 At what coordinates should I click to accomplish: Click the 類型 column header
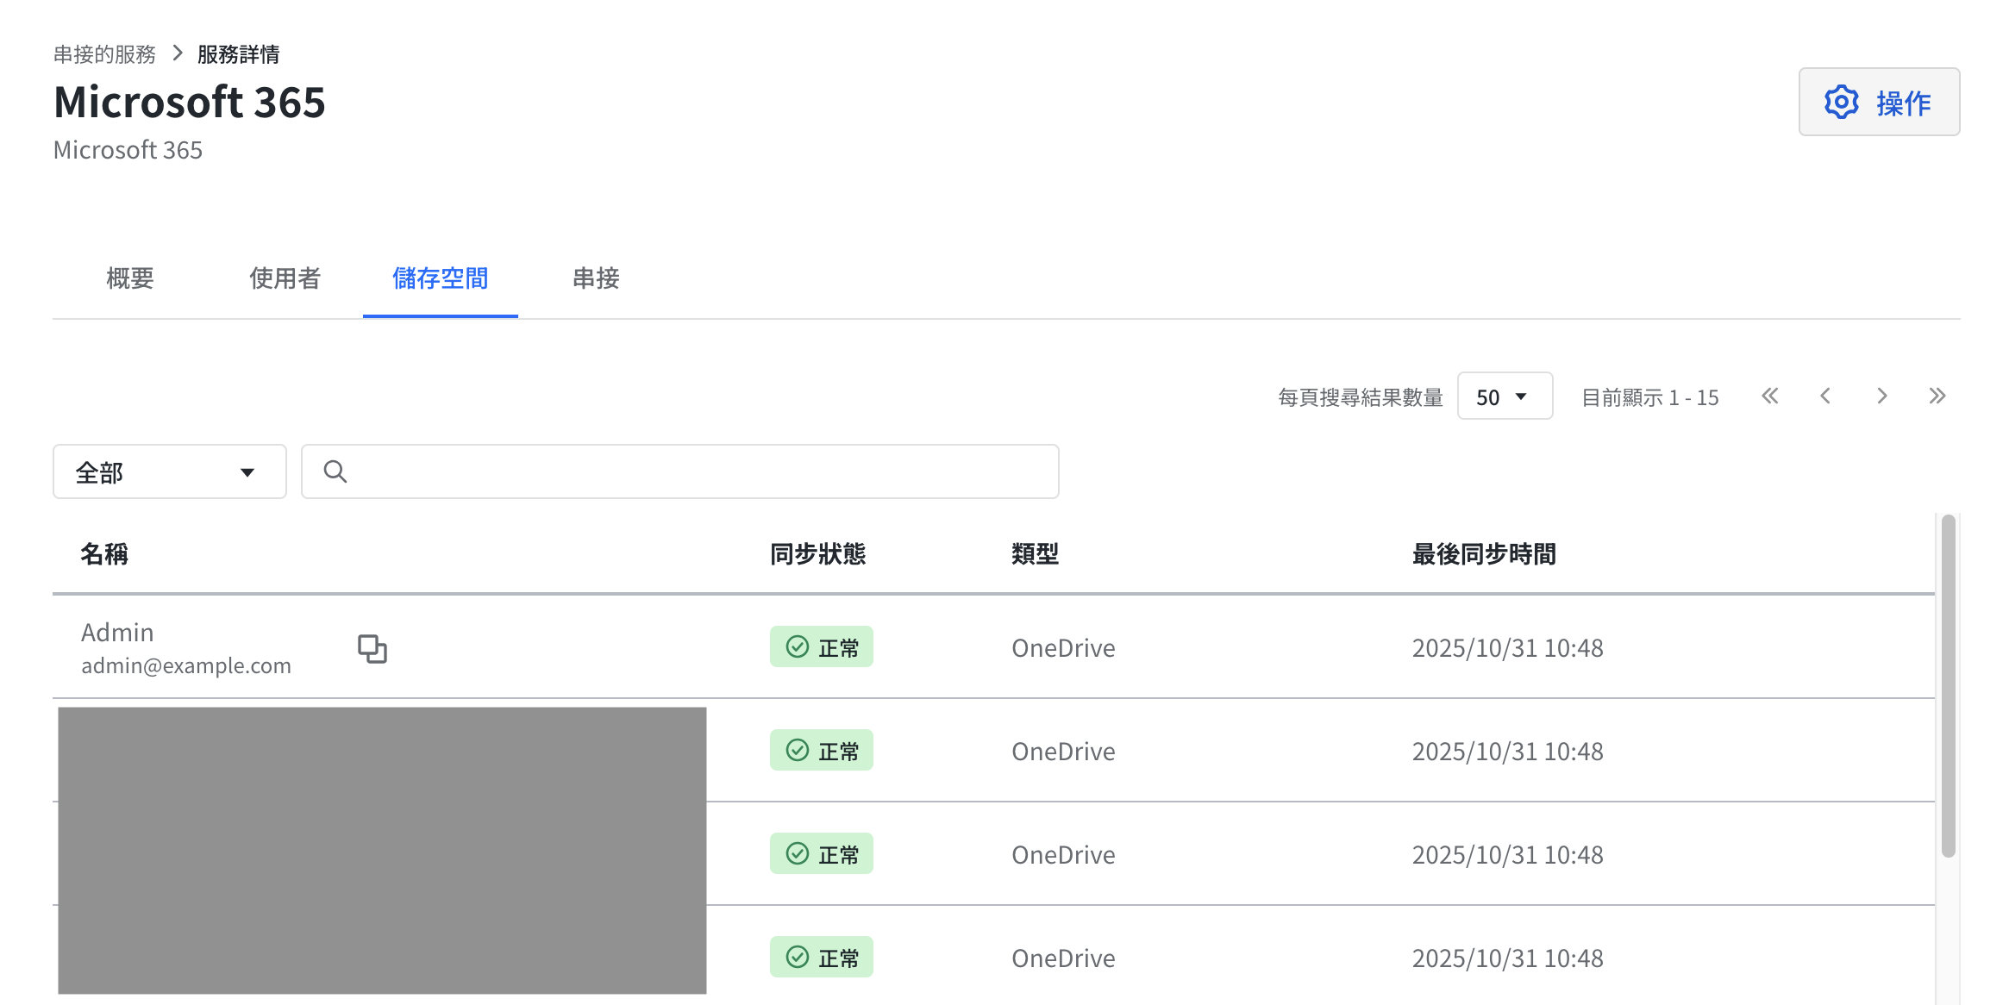[1035, 553]
